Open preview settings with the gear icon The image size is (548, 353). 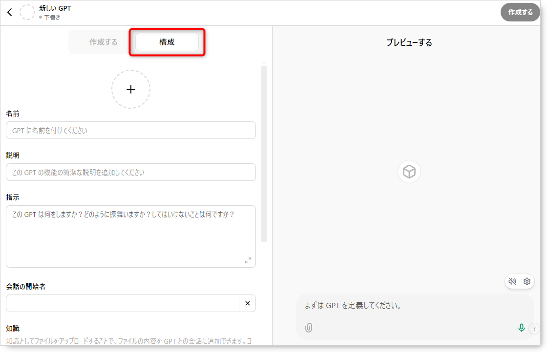pyautogui.click(x=527, y=281)
